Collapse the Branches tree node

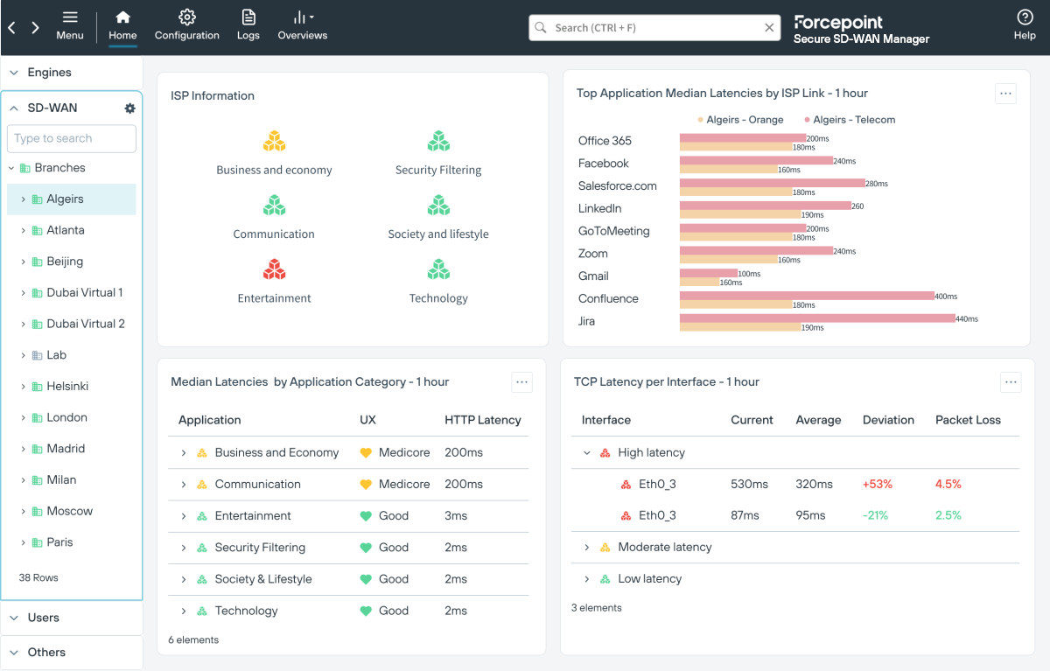point(11,168)
